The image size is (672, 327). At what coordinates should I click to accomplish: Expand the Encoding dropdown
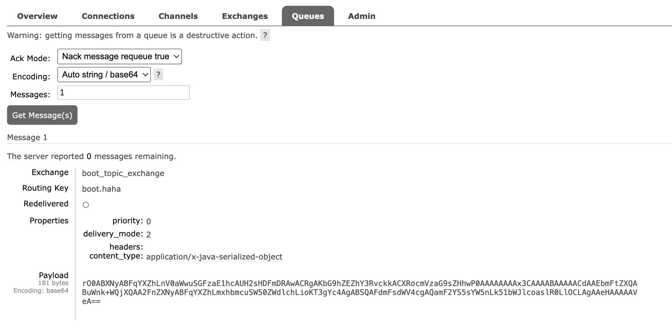(x=104, y=75)
